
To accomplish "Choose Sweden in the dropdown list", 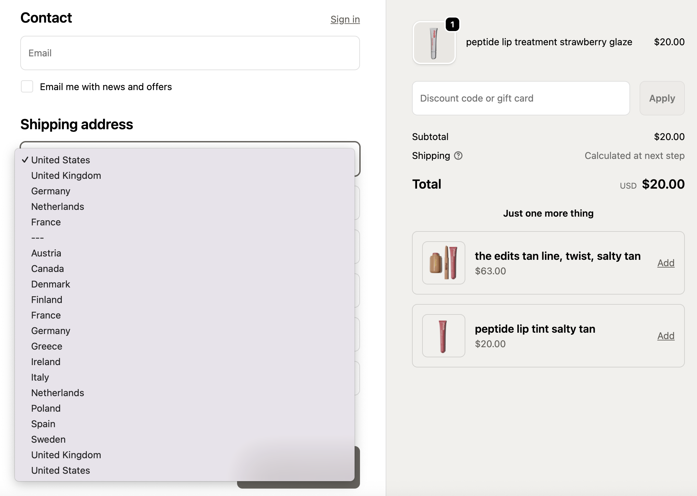I will point(48,439).
